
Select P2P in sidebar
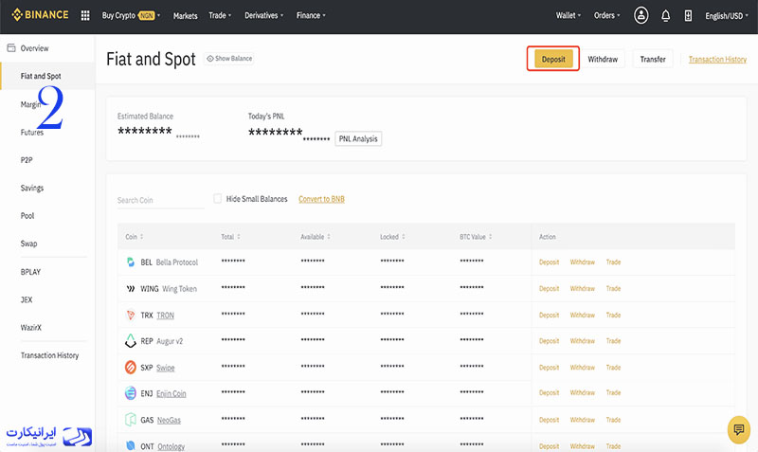[x=27, y=160]
